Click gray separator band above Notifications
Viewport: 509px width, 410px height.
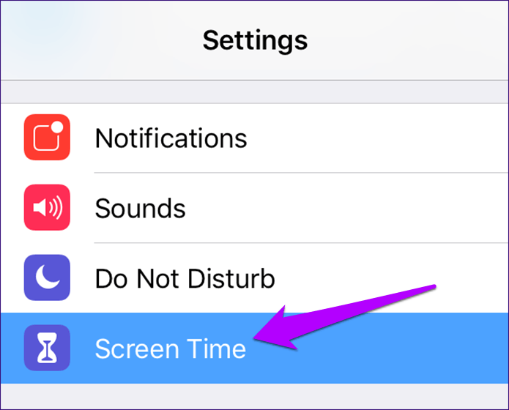tap(255, 92)
